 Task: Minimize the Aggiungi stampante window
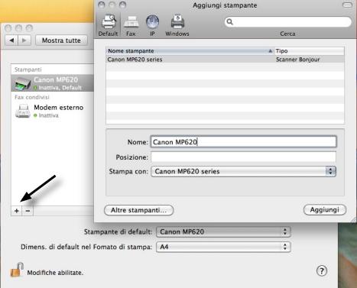point(112,5)
